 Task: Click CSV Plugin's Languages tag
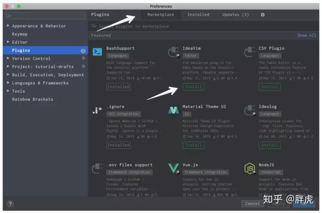click(x=270, y=56)
